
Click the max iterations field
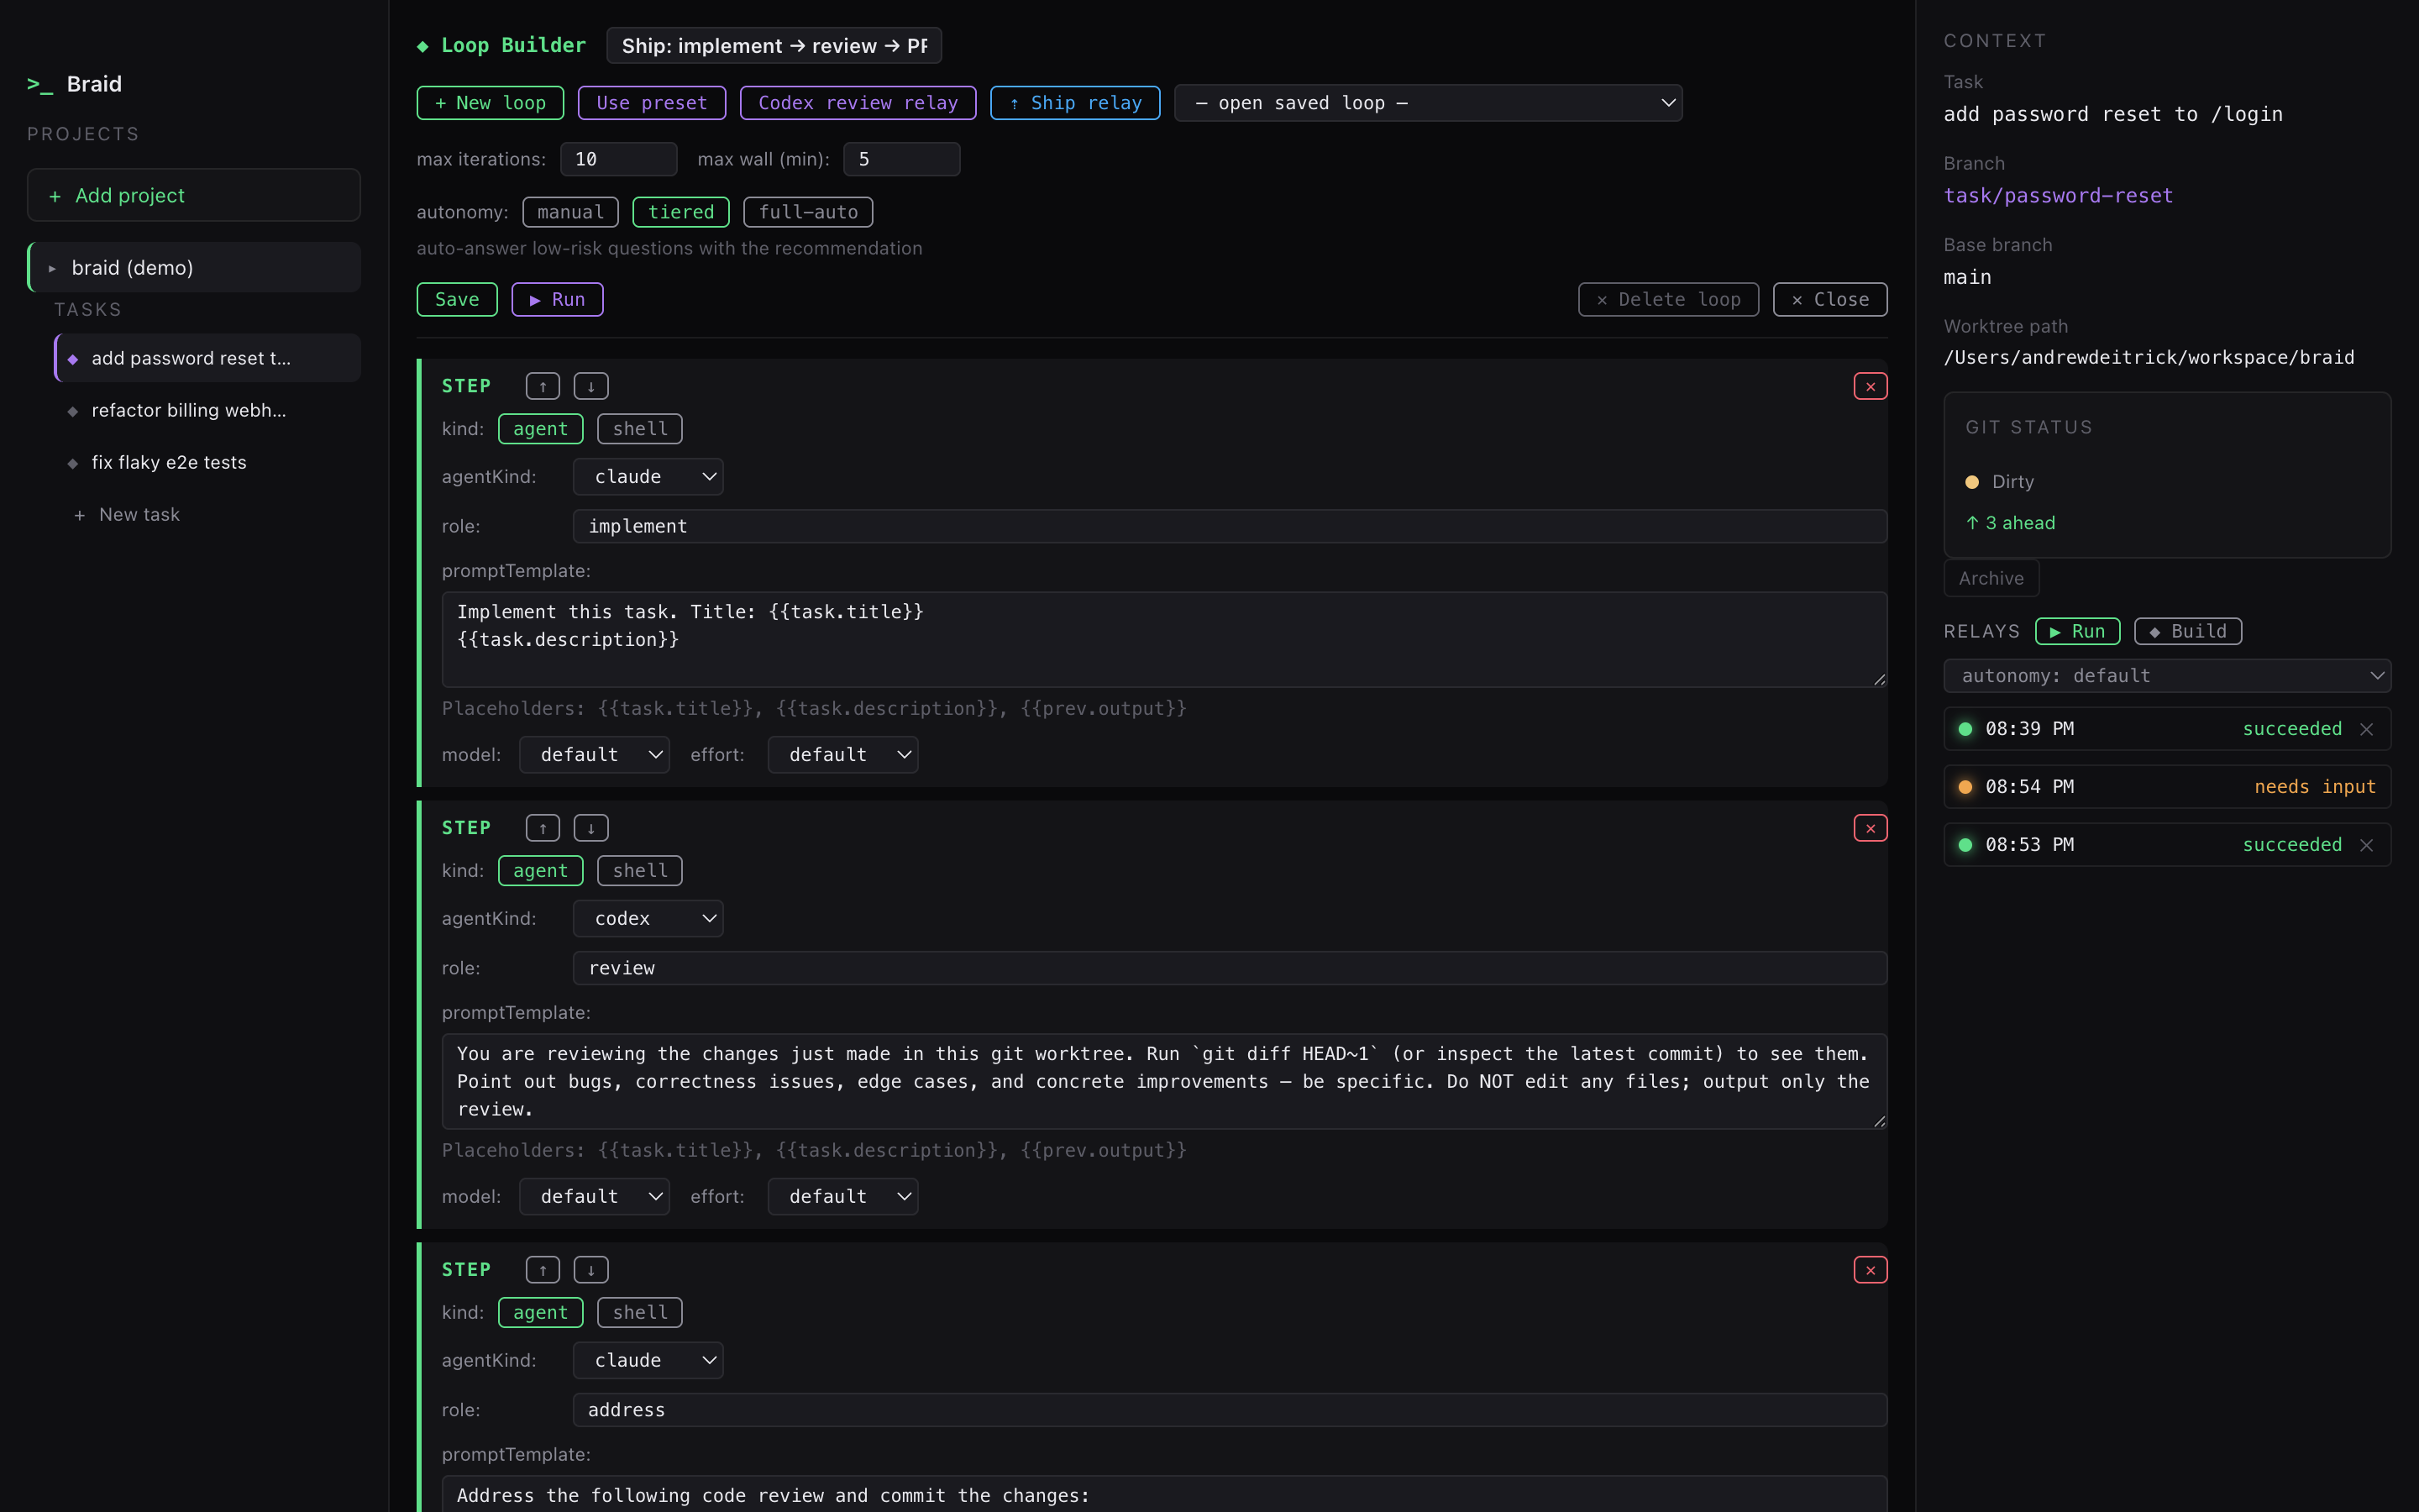click(619, 160)
